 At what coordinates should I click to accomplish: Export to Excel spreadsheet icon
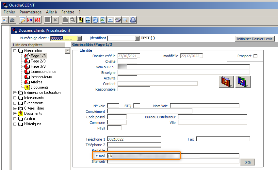[103, 20]
